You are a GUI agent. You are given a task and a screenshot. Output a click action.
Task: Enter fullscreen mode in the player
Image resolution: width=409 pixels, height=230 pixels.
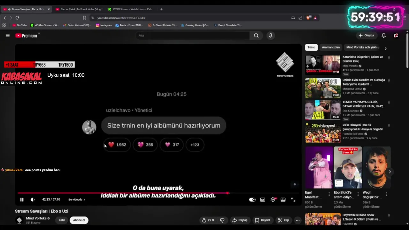click(x=293, y=200)
